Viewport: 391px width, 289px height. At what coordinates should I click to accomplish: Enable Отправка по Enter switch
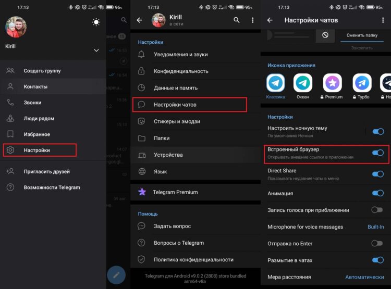377,243
